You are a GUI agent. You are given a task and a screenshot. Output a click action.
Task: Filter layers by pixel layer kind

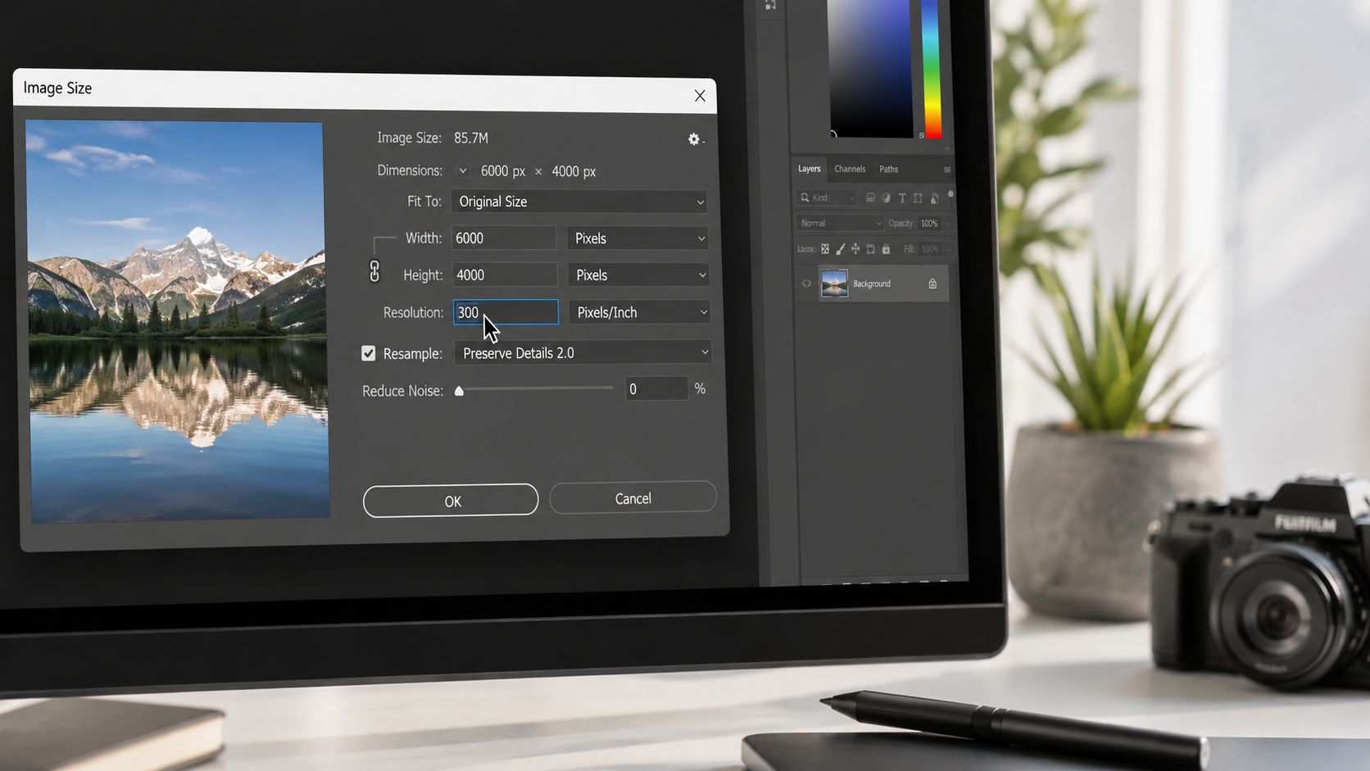click(870, 197)
